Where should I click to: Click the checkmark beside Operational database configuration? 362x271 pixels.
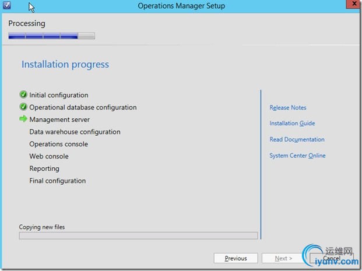23,107
